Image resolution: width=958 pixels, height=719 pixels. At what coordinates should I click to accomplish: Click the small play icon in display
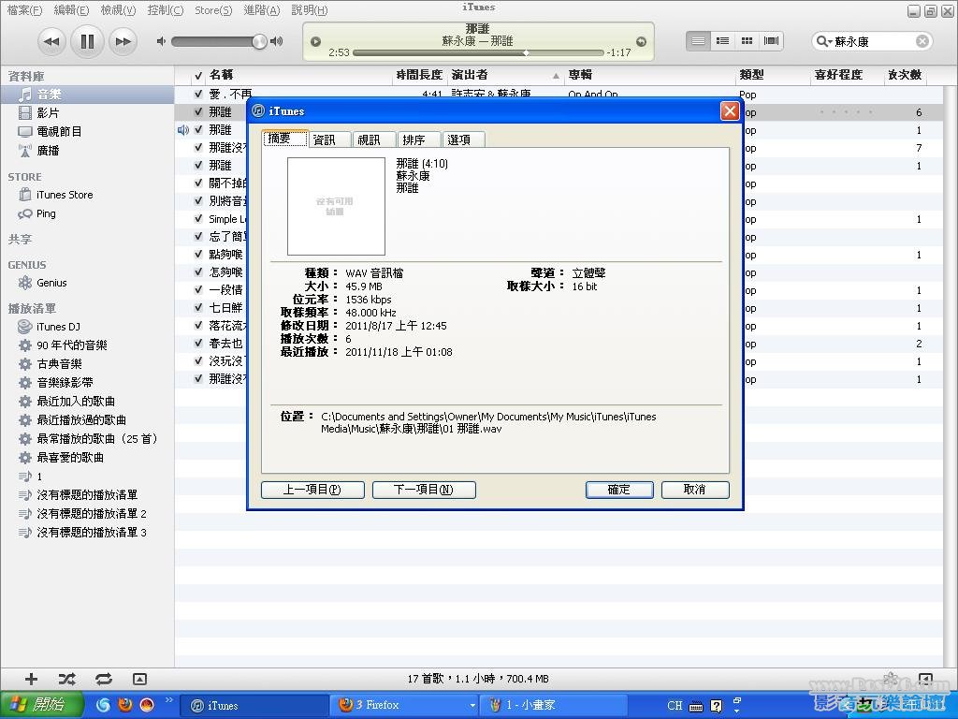point(316,41)
